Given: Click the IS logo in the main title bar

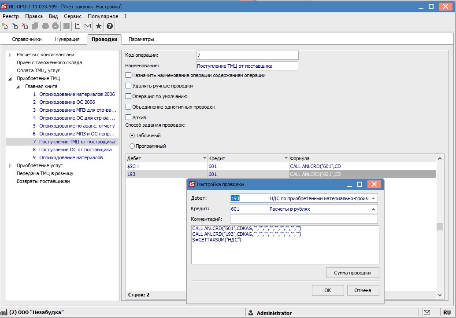Looking at the screenshot, I should tap(4, 7).
